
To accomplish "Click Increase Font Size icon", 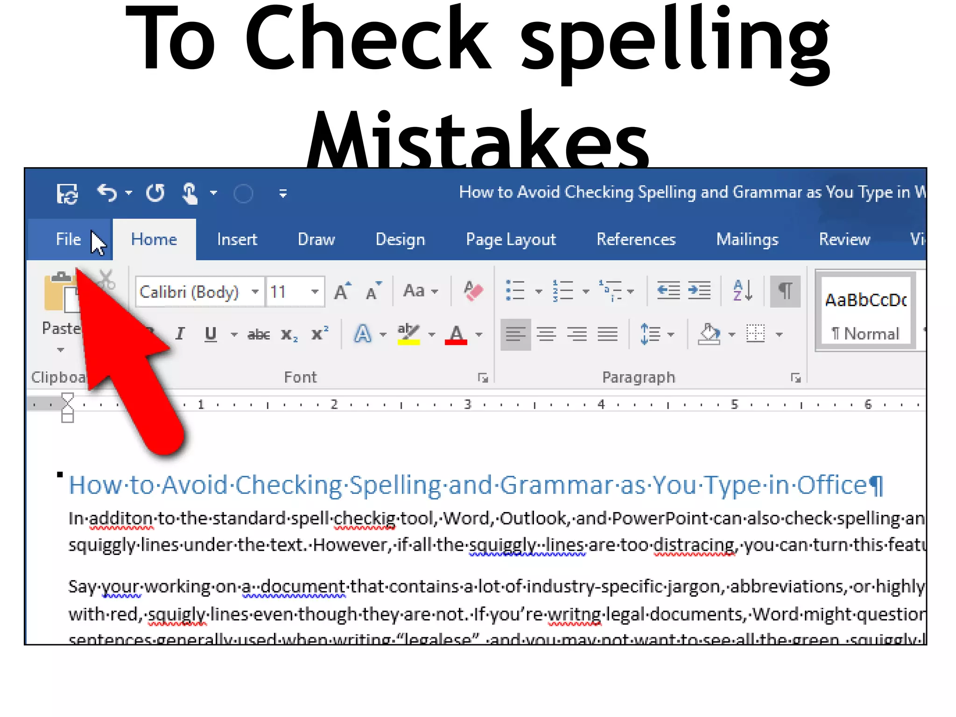I will 343,291.
